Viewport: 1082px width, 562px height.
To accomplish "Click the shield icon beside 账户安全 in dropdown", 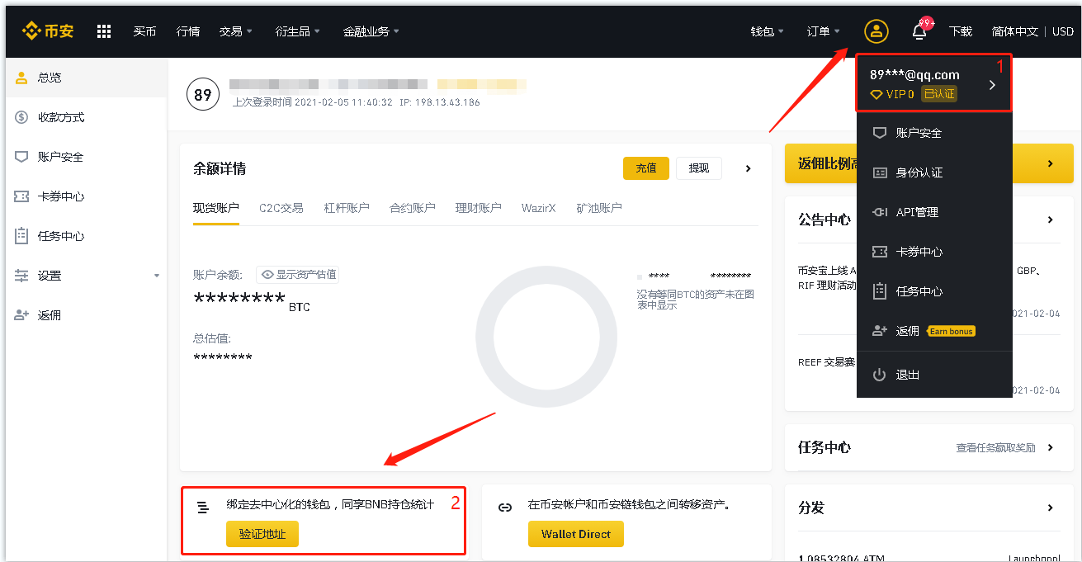I will point(880,133).
